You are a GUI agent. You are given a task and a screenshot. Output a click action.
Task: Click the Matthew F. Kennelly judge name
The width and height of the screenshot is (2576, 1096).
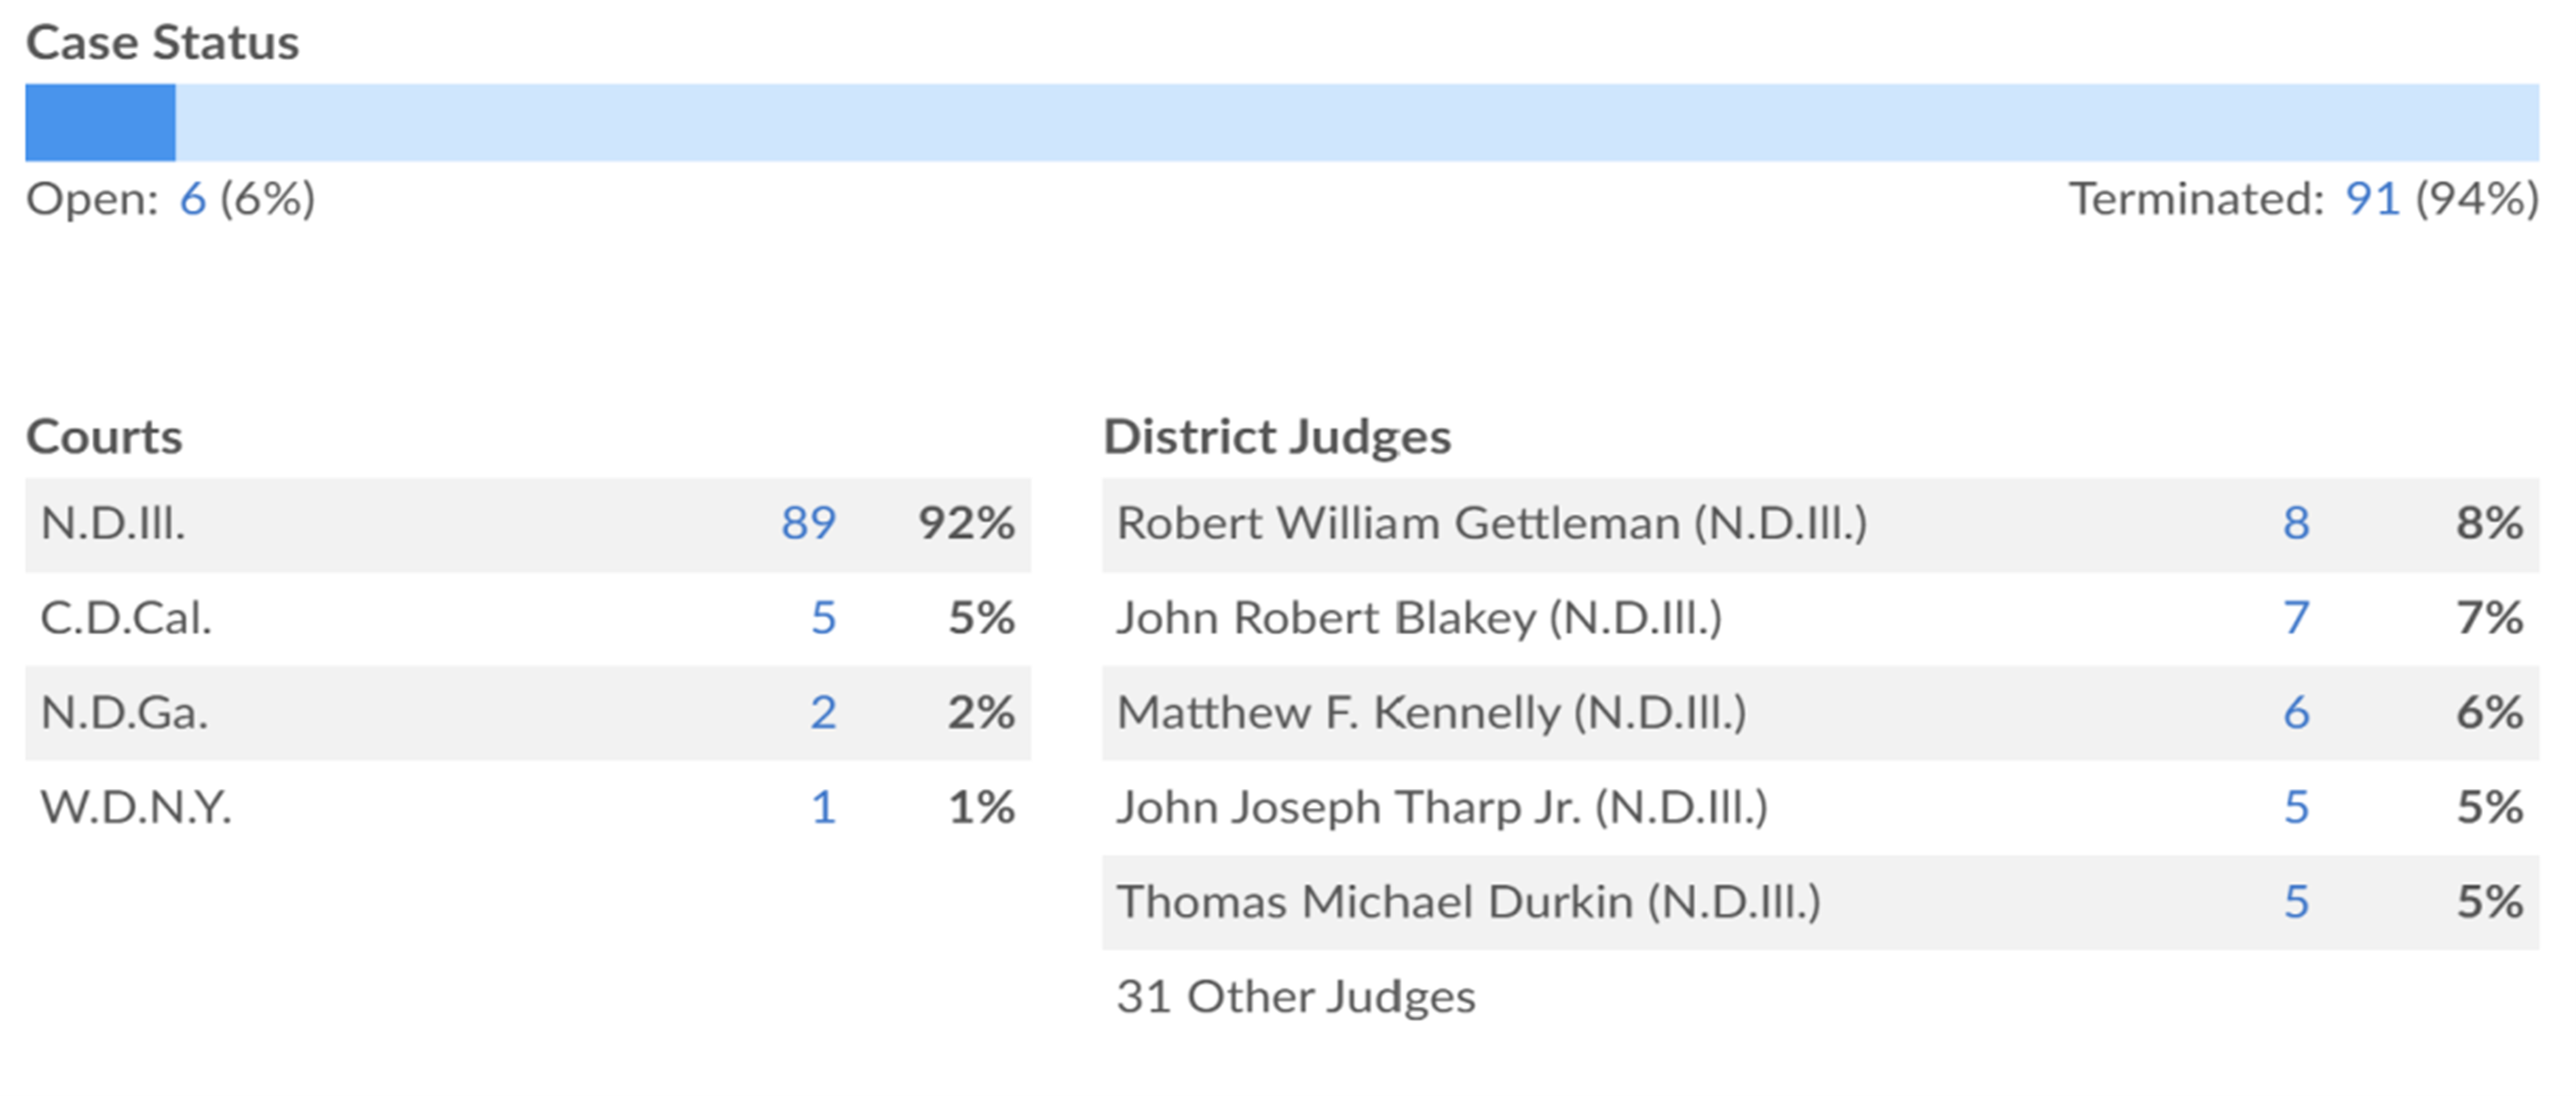1431,712
